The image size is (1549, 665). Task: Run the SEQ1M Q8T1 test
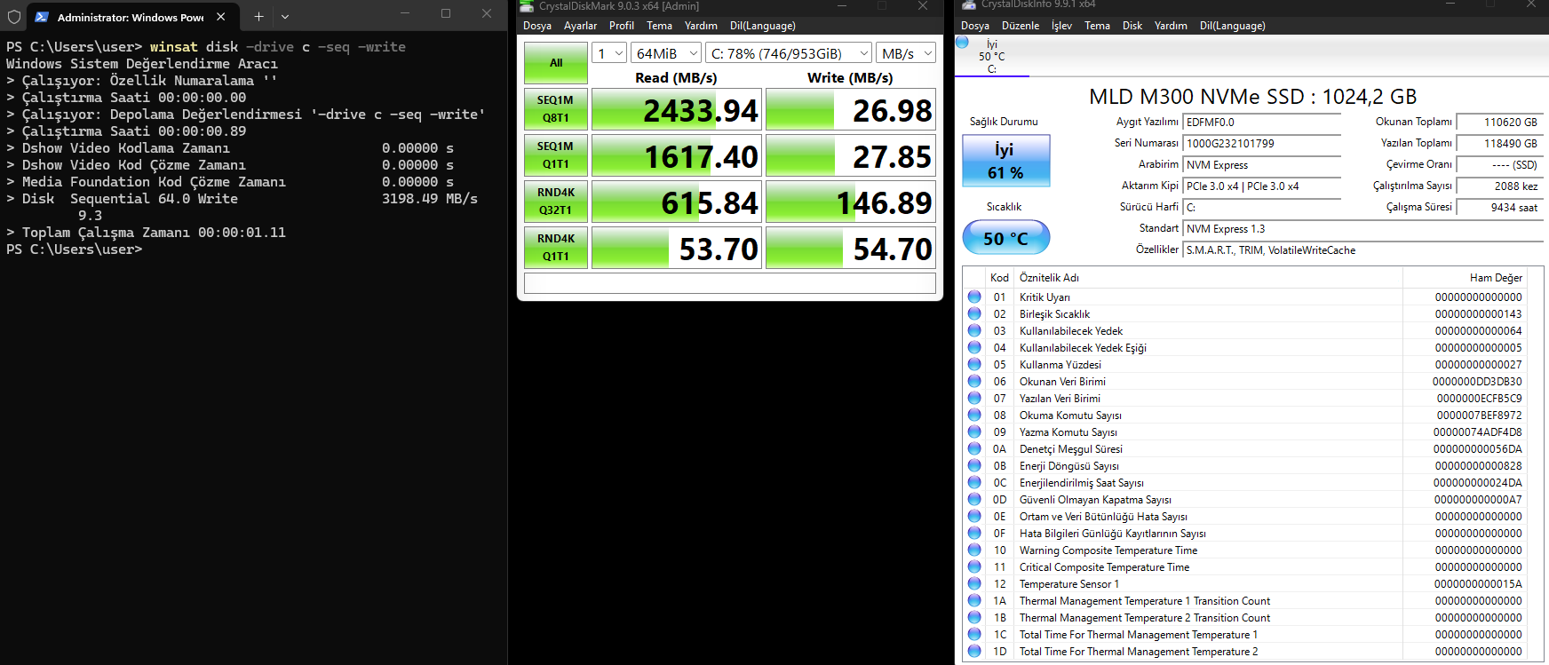coord(556,109)
